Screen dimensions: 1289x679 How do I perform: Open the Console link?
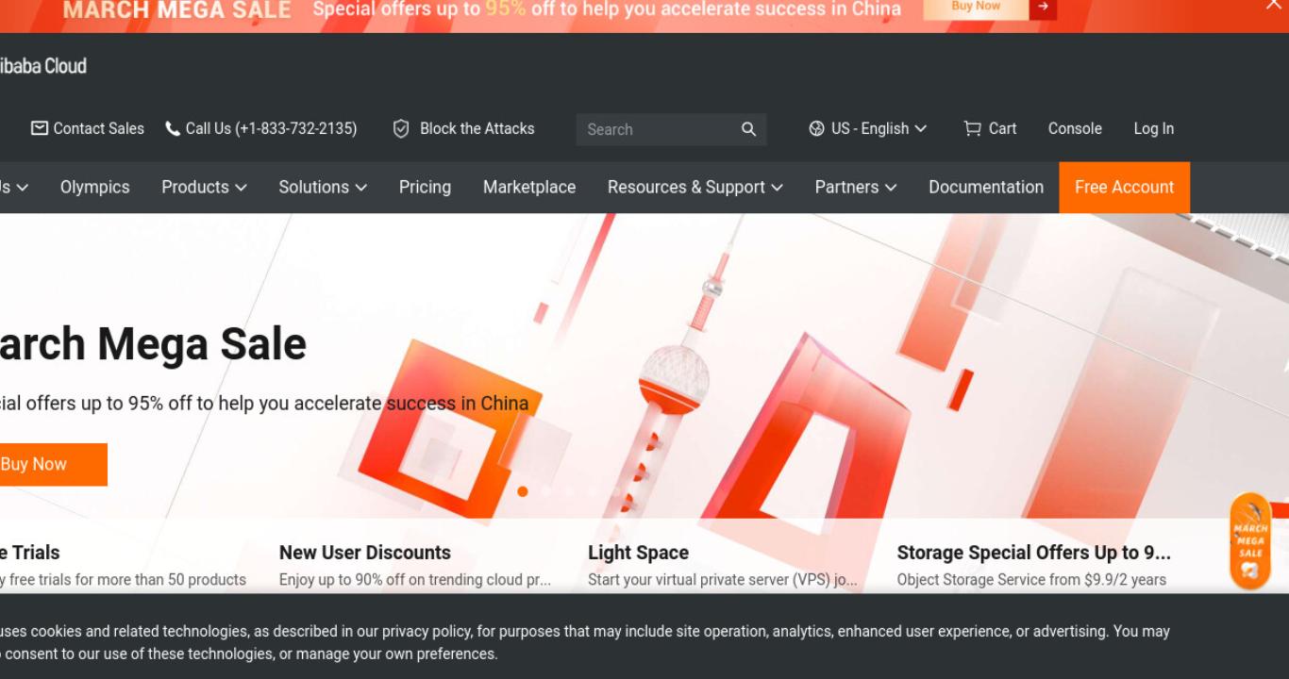click(1075, 128)
